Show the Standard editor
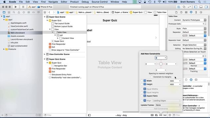 (178, 7)
